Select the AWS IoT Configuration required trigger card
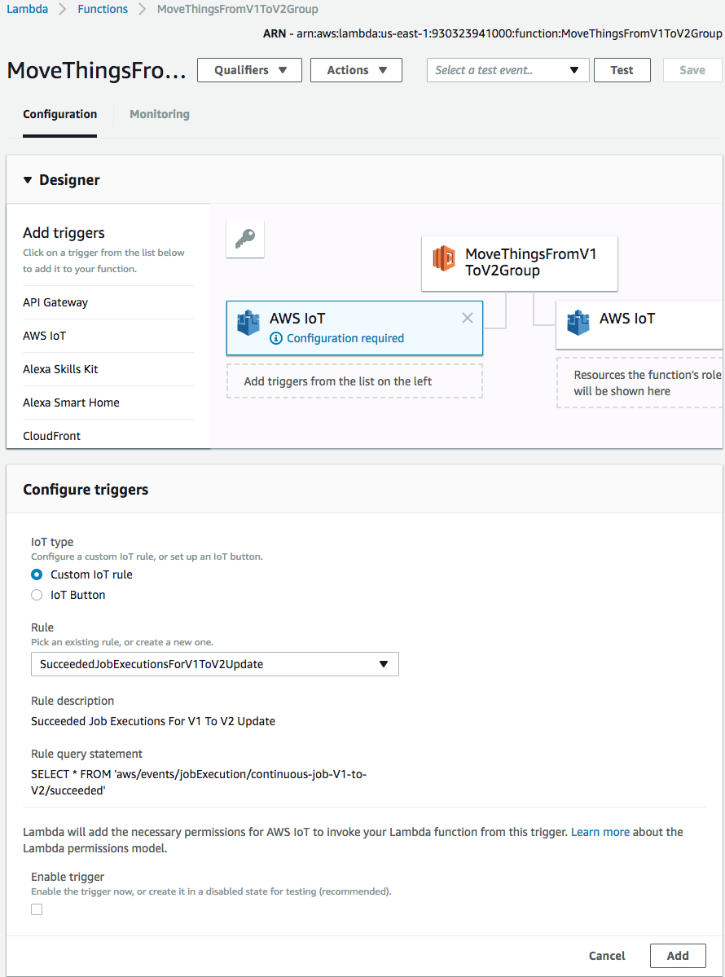This screenshot has width=725, height=977. [x=354, y=328]
